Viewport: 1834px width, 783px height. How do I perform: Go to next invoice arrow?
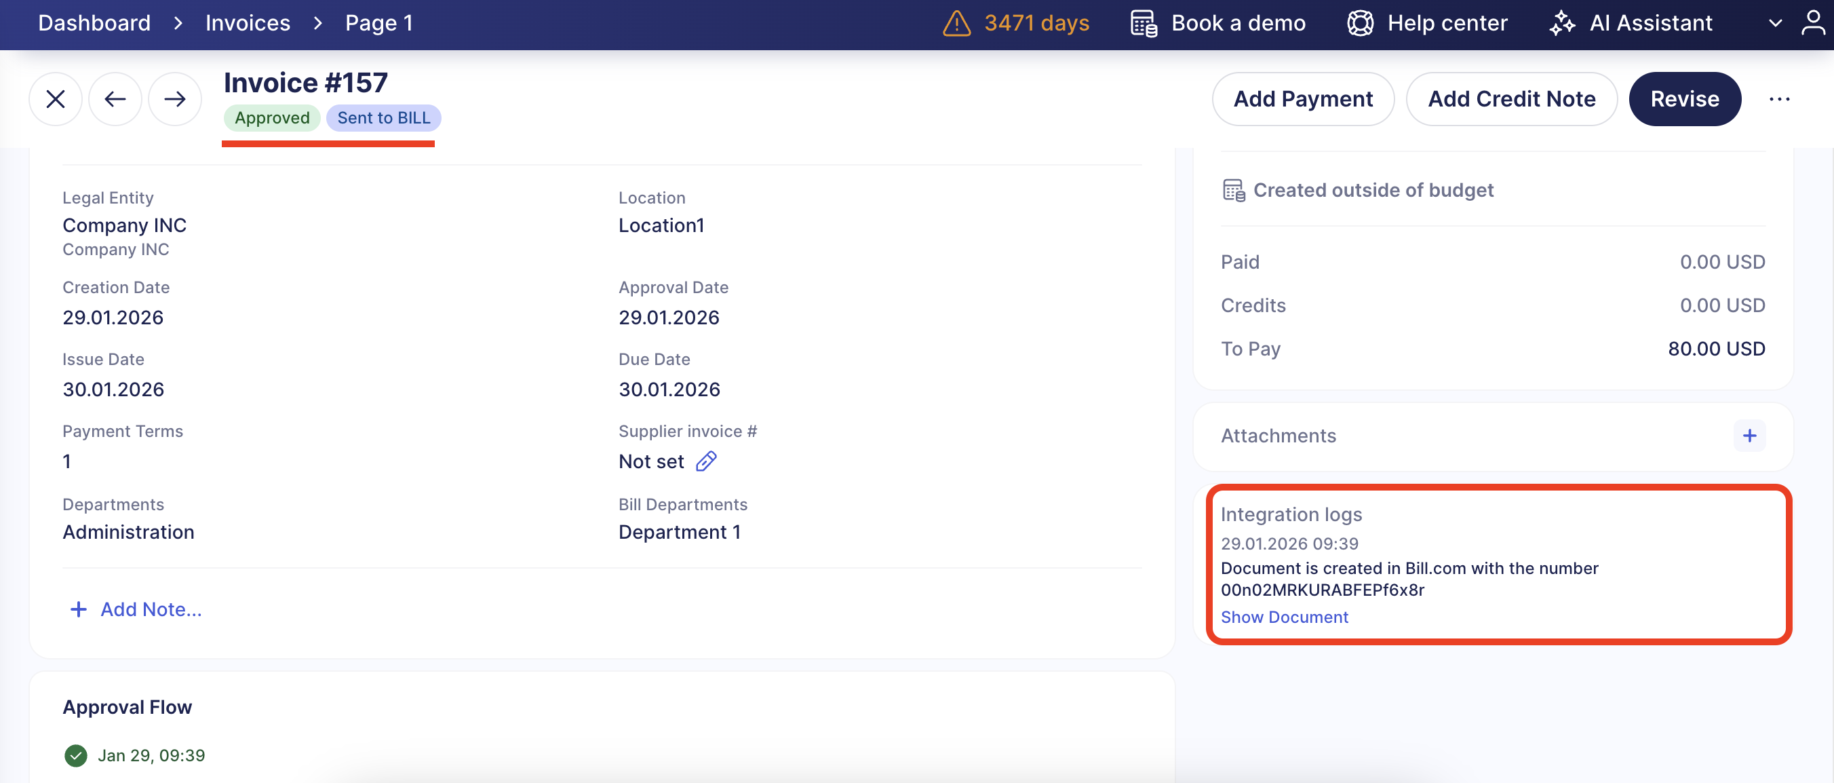pos(174,99)
